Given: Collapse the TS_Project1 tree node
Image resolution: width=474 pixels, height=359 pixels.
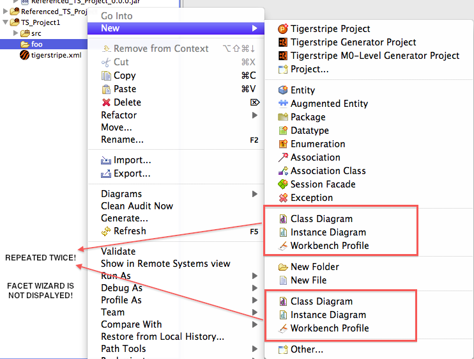Looking at the screenshot, I should coord(5,22).
